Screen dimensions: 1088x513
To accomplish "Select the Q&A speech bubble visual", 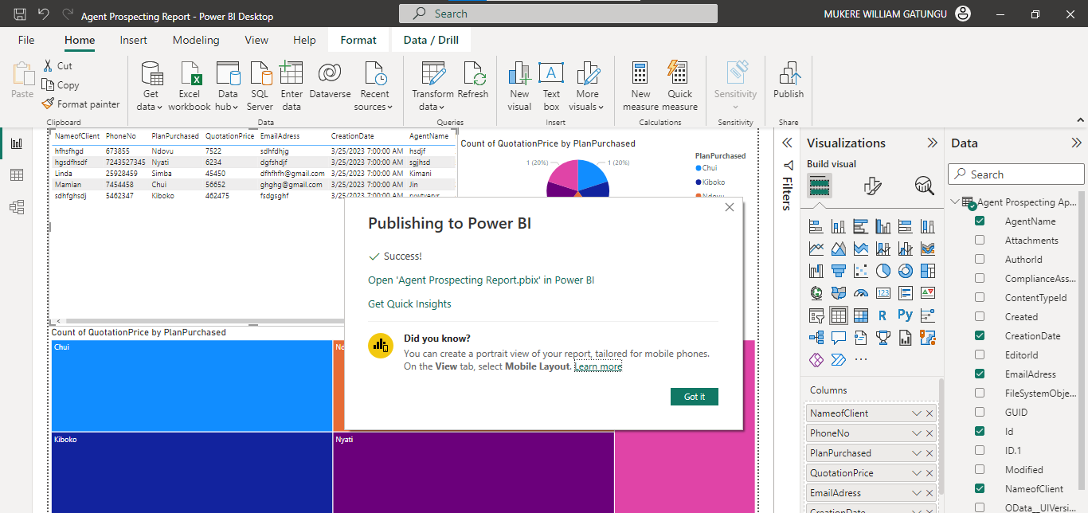I will point(839,338).
